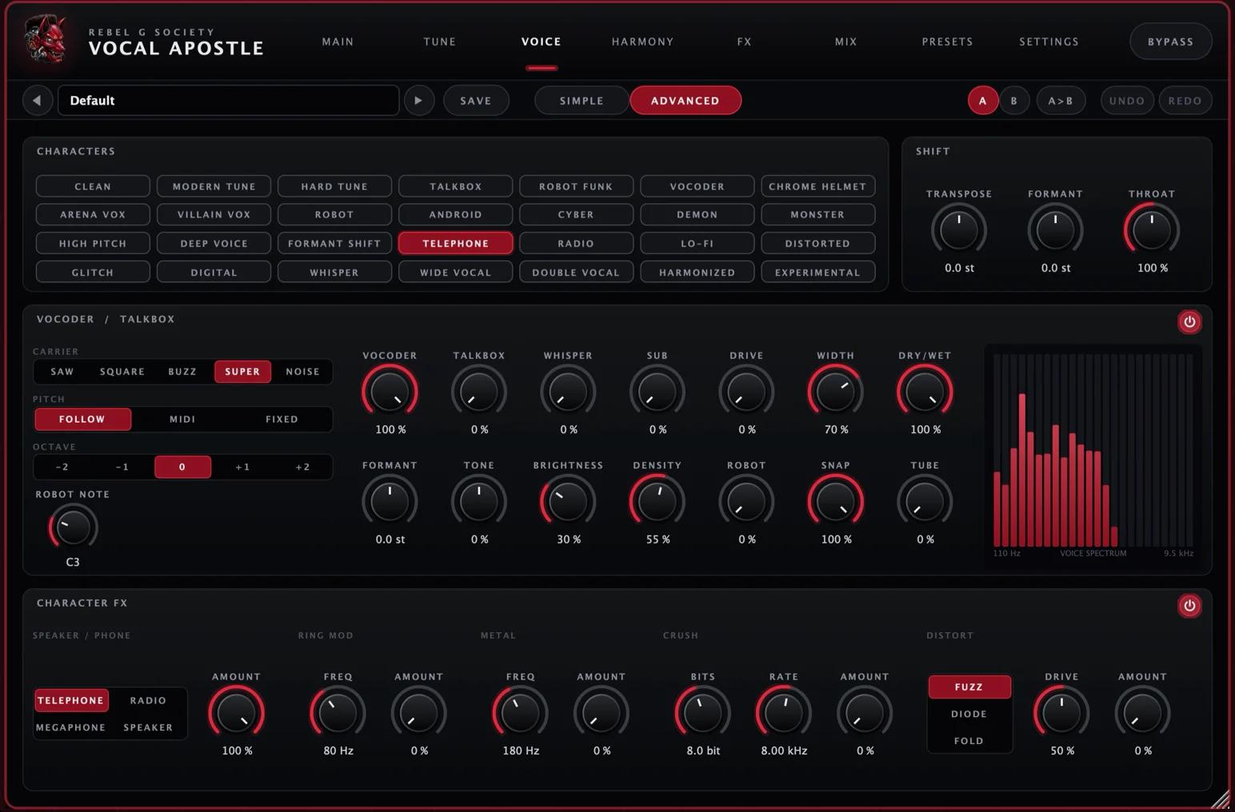Set pitch mode to FIXED

click(x=282, y=419)
